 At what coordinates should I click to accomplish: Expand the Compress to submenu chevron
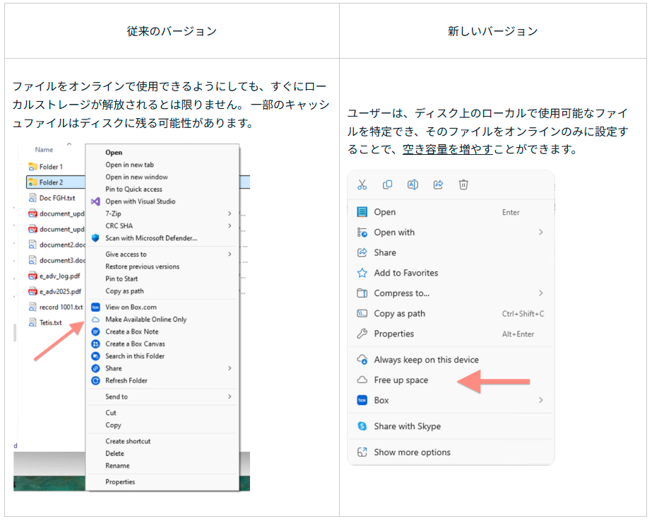(540, 293)
